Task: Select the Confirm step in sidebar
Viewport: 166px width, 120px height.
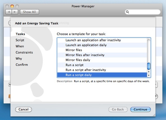Action: pyautogui.click(x=22, y=65)
